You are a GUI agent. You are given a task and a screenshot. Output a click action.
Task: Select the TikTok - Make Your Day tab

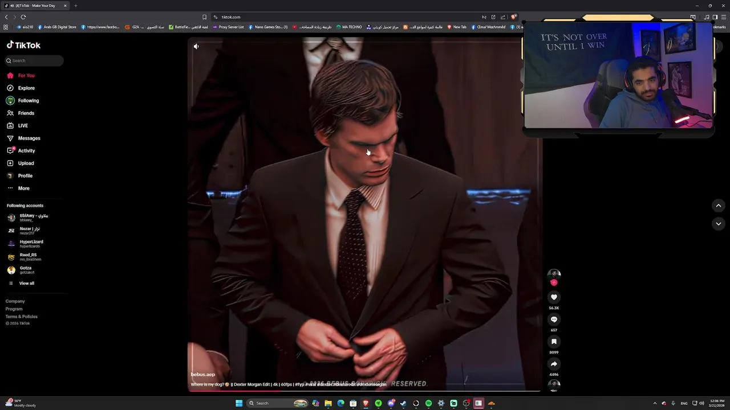click(x=35, y=6)
